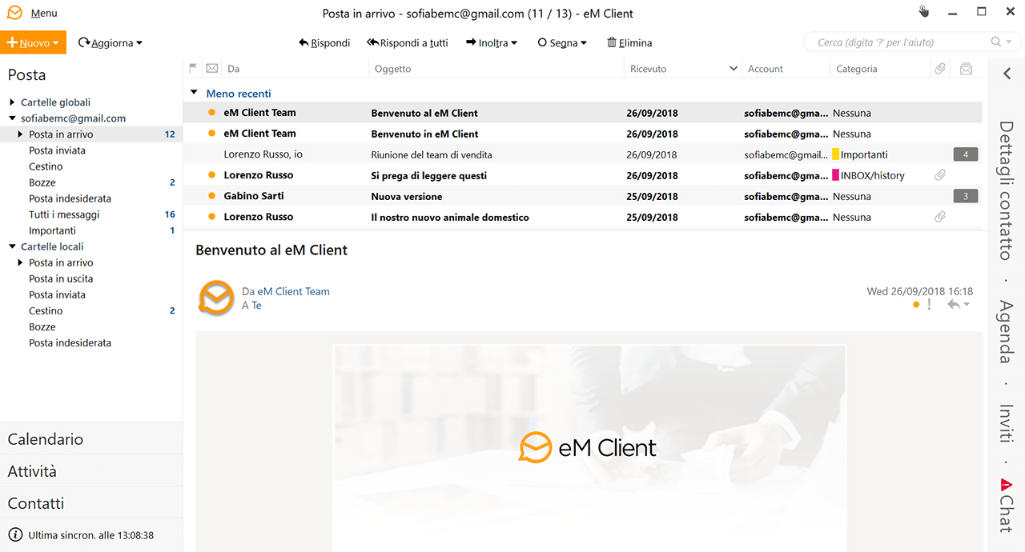
Task: Sort messages by Ricevuto column
Action: [649, 69]
